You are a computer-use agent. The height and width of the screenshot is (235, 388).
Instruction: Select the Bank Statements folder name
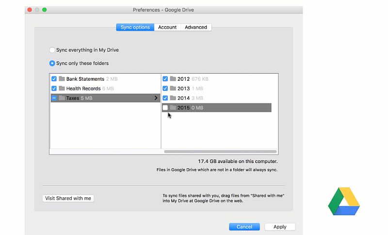(x=85, y=79)
